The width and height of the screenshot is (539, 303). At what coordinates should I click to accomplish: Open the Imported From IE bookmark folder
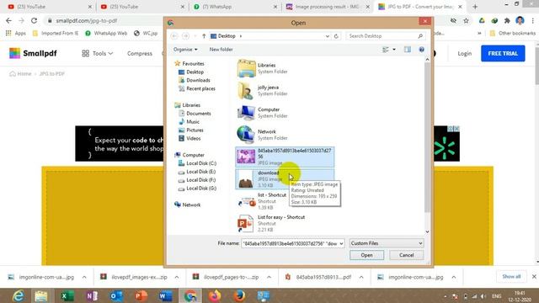click(56, 34)
